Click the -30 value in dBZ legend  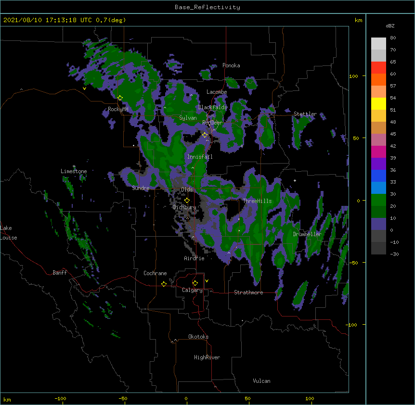(x=394, y=254)
